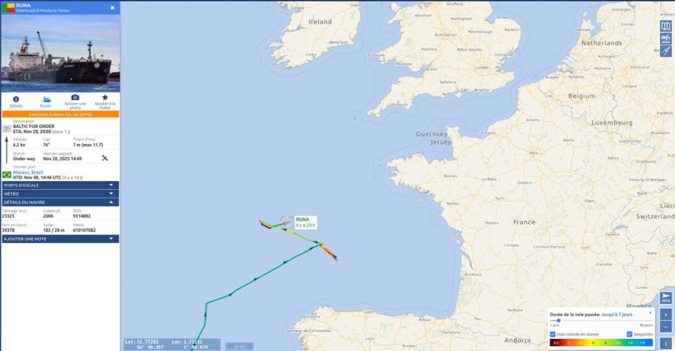The height and width of the screenshot is (351, 675).
Task: Click the past track duration slider handle
Action: point(558,321)
